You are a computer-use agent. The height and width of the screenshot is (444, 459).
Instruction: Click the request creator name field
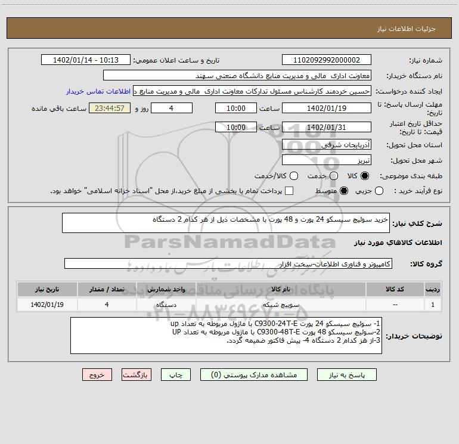252,91
